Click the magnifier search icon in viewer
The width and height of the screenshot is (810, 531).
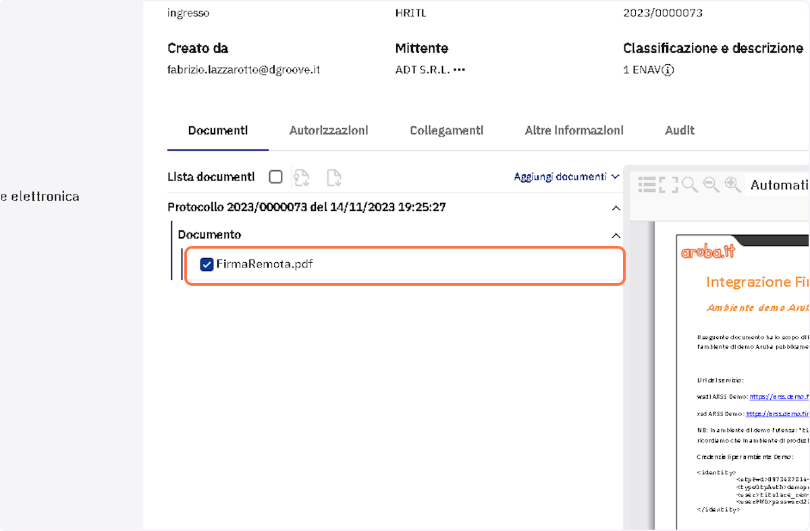690,184
